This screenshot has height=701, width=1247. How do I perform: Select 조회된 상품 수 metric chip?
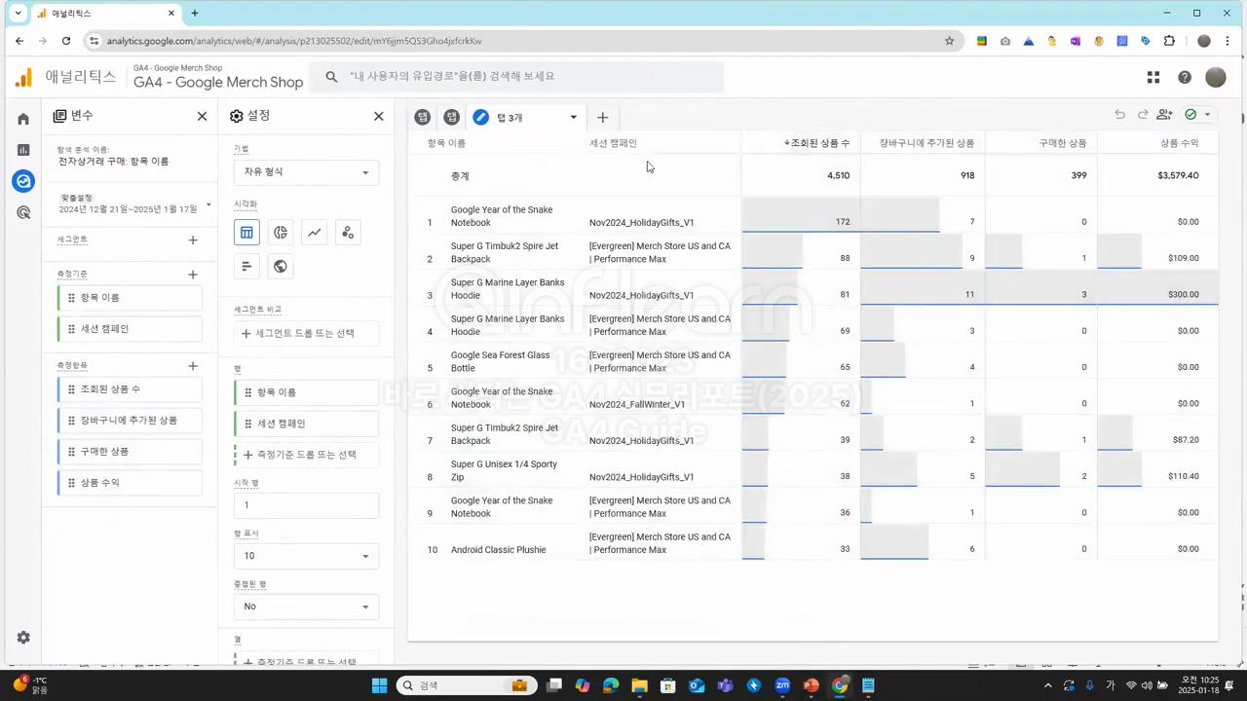(x=130, y=389)
